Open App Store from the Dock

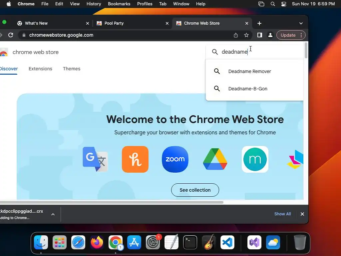click(134, 242)
